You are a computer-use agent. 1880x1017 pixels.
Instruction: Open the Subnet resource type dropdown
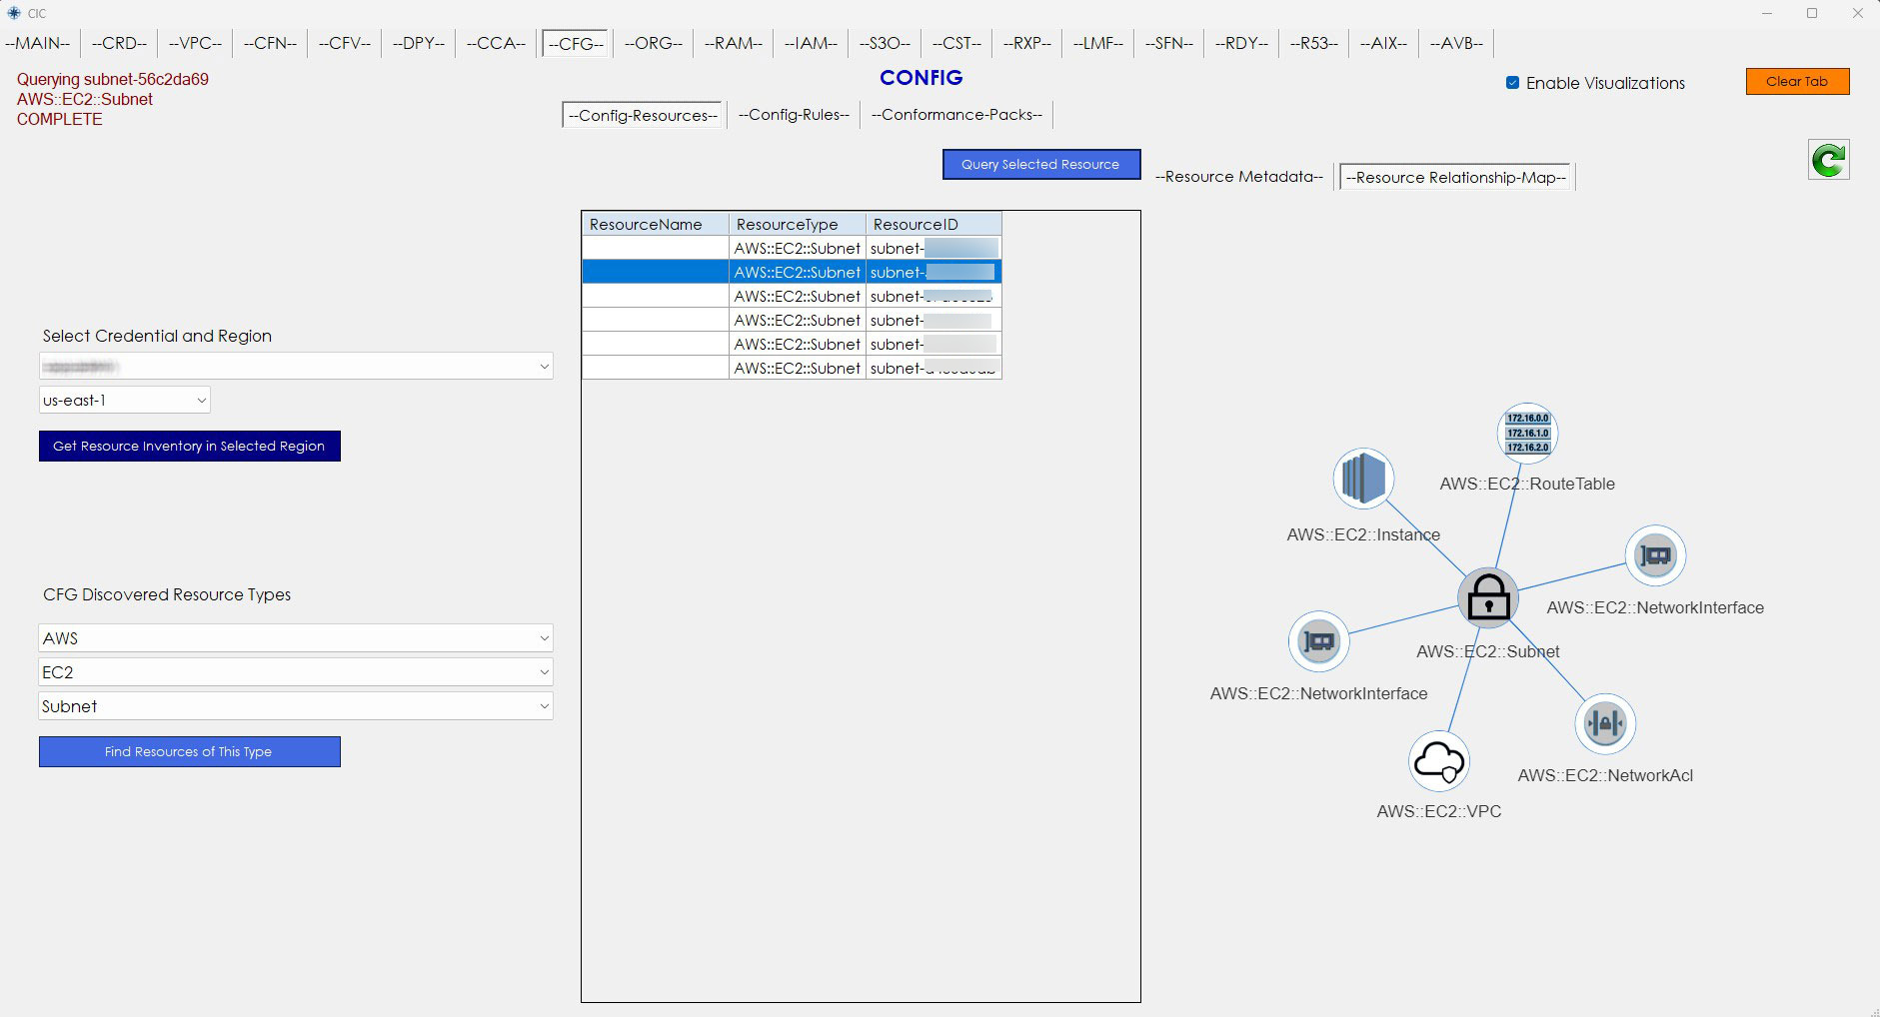click(x=296, y=706)
